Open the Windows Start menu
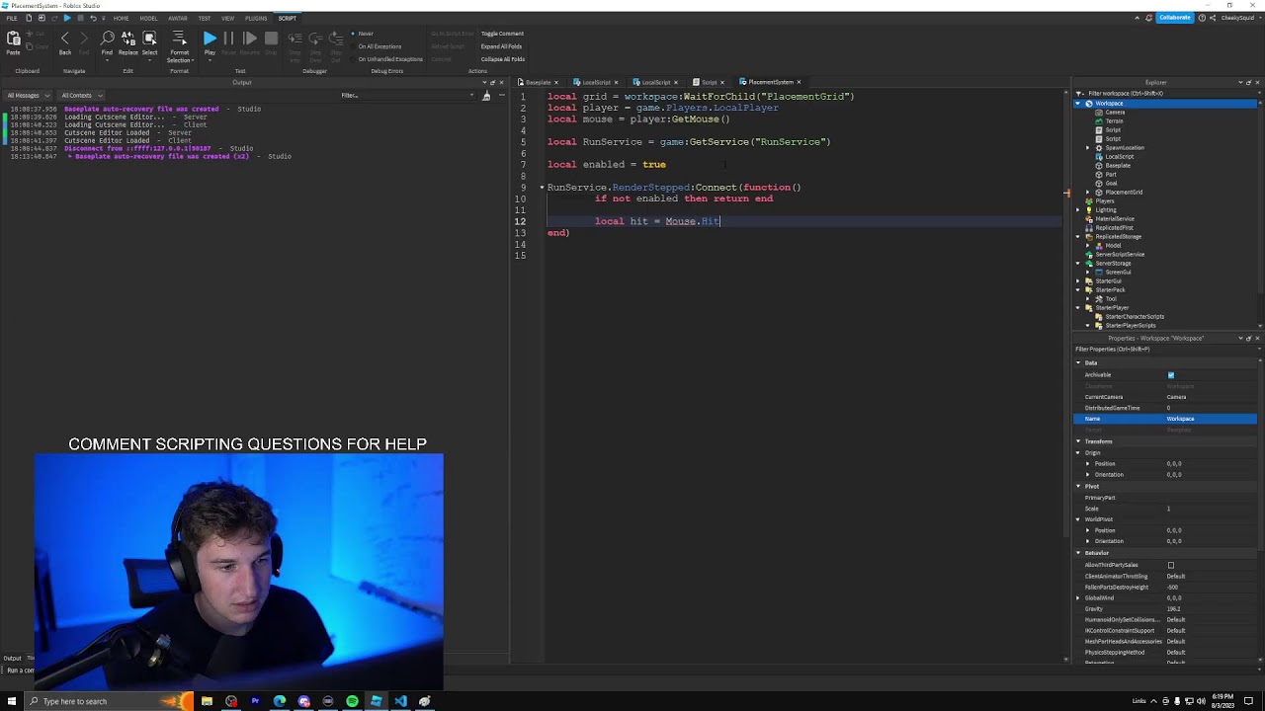 pyautogui.click(x=12, y=701)
